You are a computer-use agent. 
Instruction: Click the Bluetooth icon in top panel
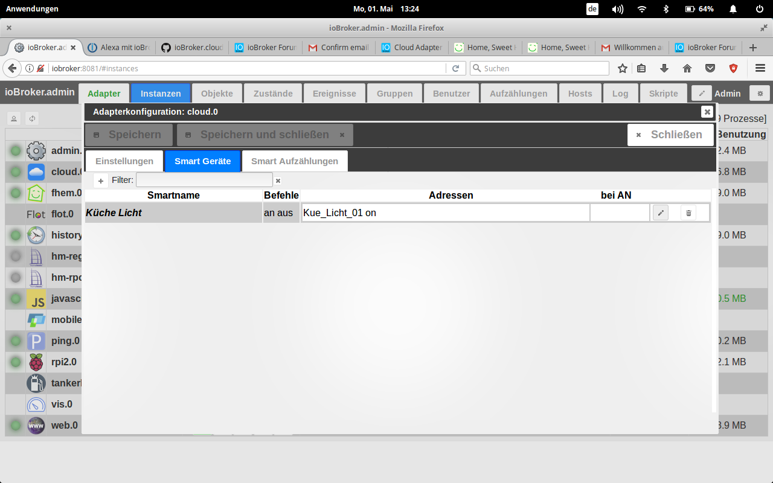[667, 9]
